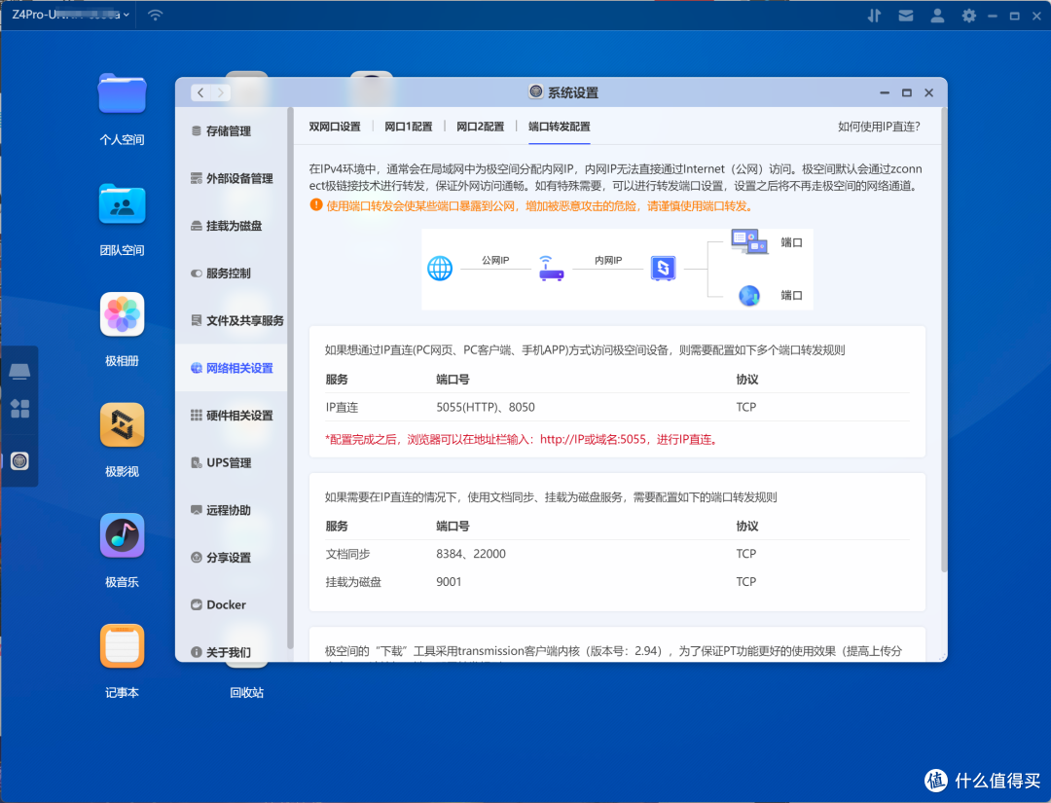Image resolution: width=1051 pixels, height=803 pixels.
Task: Select the 挂载为磁盘 settings section
Action: pyautogui.click(x=230, y=225)
